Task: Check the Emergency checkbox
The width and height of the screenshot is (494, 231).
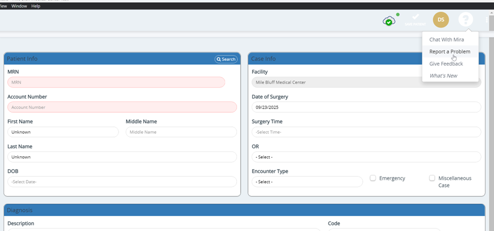Action: coord(373,178)
